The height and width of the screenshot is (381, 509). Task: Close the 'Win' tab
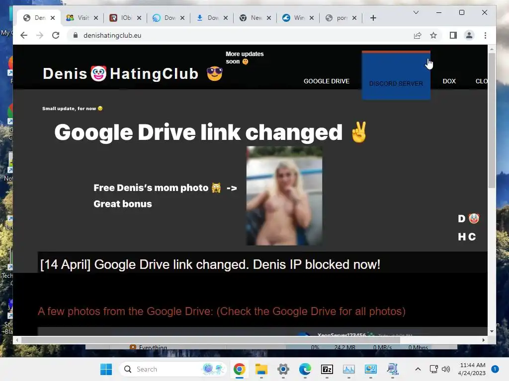pyautogui.click(x=312, y=18)
